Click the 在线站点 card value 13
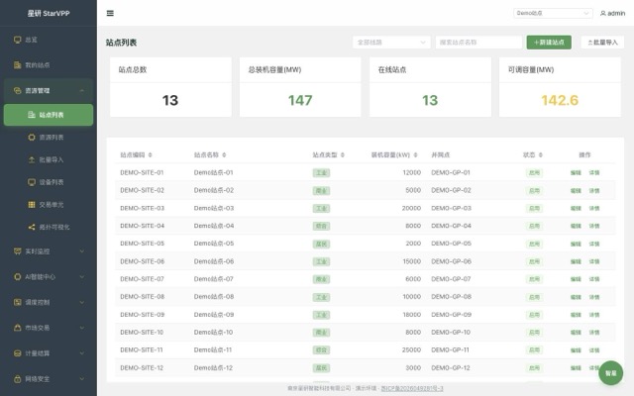This screenshot has height=396, width=634. pyautogui.click(x=430, y=100)
